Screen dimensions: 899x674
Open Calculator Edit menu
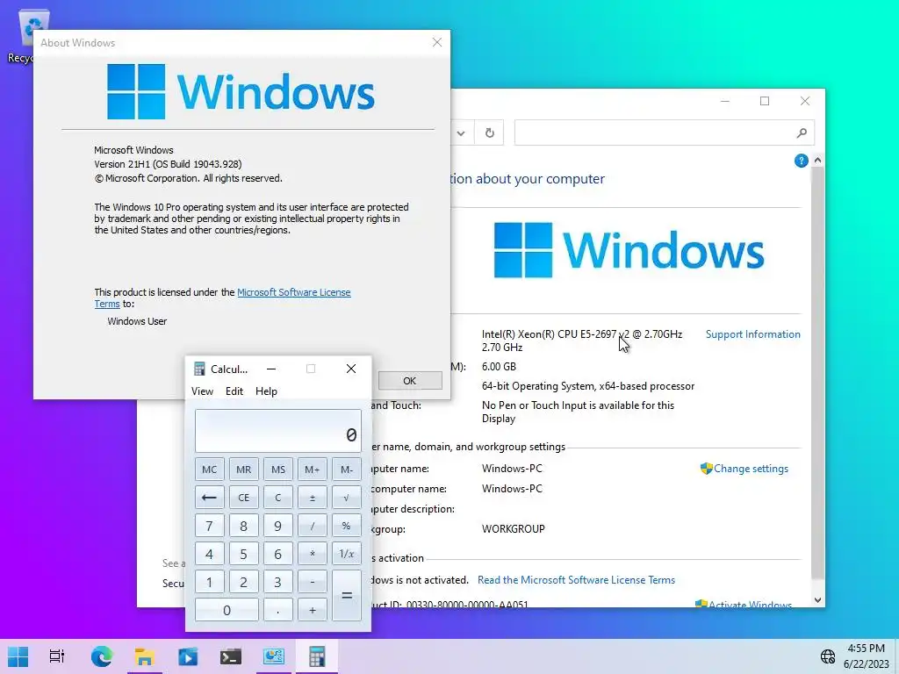(234, 391)
